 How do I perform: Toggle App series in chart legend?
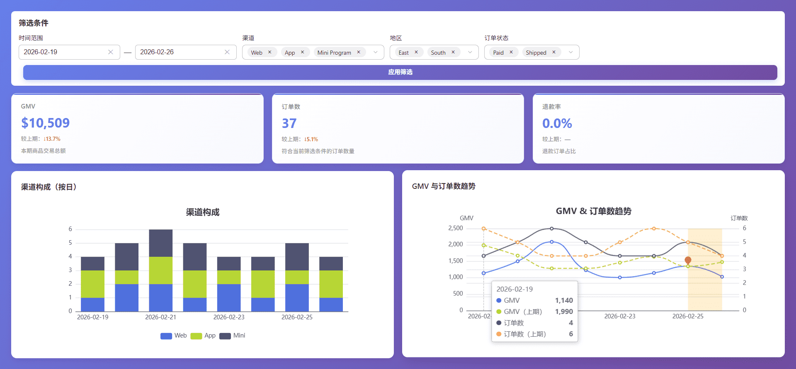pos(203,335)
